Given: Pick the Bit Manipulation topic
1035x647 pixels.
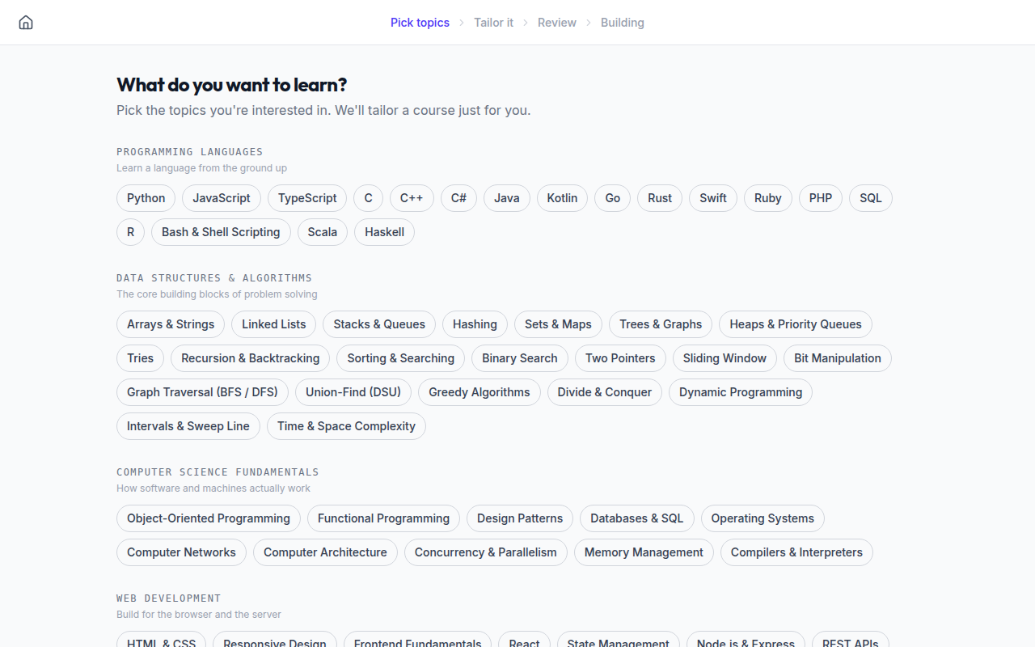Looking at the screenshot, I should [838, 358].
